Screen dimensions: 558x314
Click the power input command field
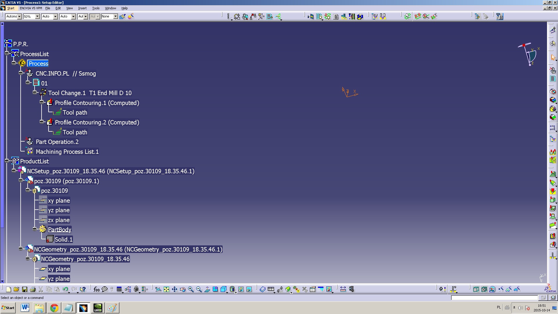click(x=494, y=298)
